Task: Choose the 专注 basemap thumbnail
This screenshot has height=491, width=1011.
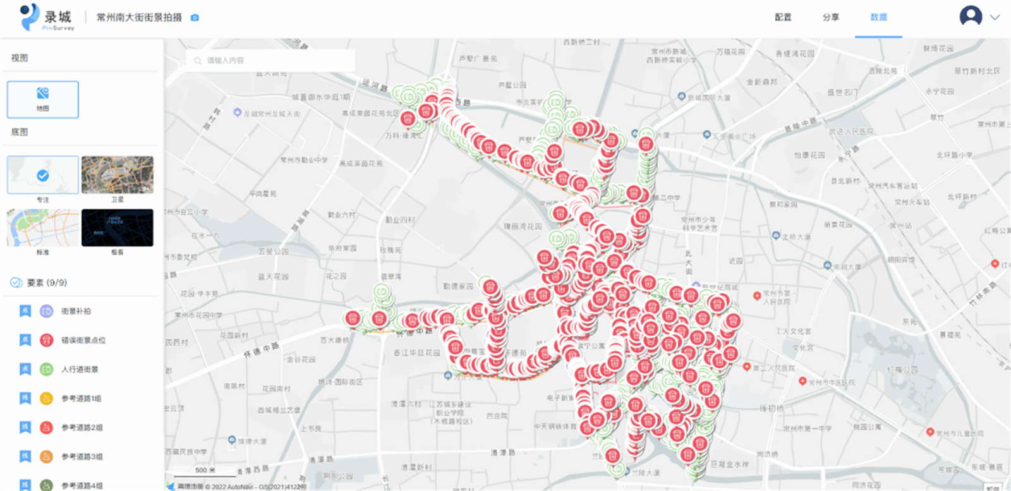Action: (x=43, y=175)
